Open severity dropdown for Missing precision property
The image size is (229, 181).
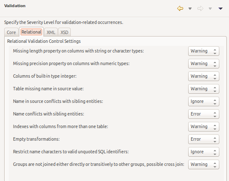204,63
